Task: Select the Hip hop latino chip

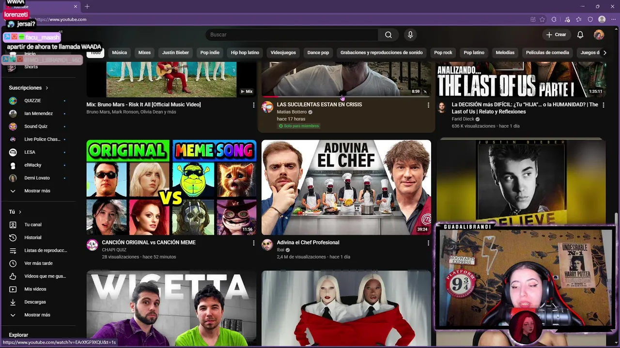Action: point(245,53)
